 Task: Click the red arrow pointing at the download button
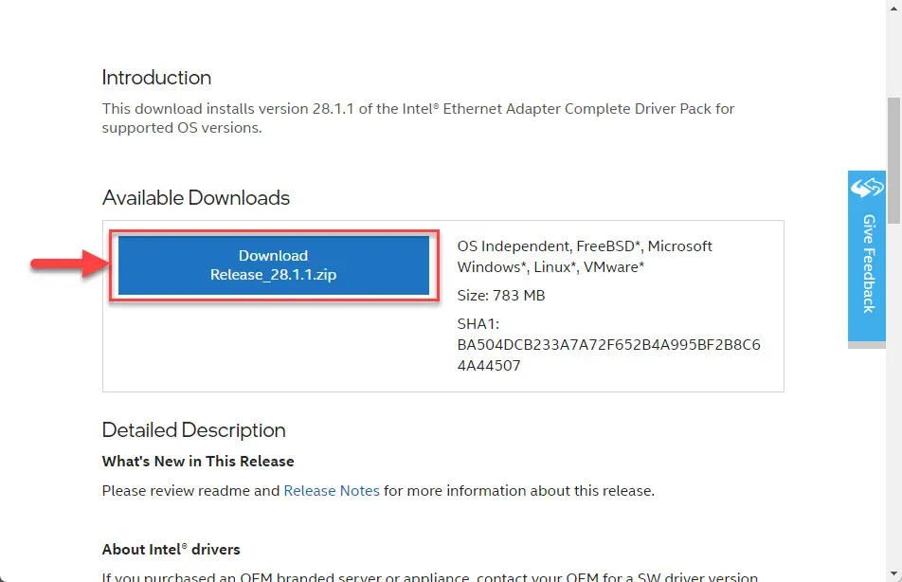[x=70, y=264]
